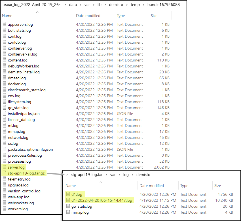Expand the chevron before stg-april19-log.tar breadcrumb
Screen dimensions: 241x221
(x=67, y=175)
